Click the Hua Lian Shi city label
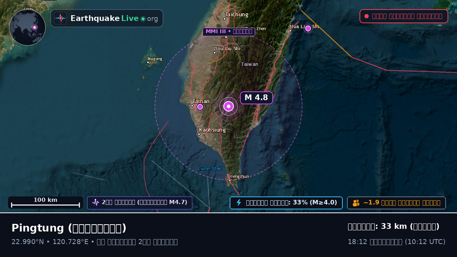 pos(305,27)
